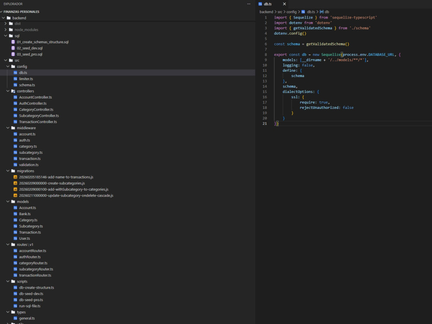Open User.ts model file
This screenshot has height=324, width=432.
coord(25,238)
